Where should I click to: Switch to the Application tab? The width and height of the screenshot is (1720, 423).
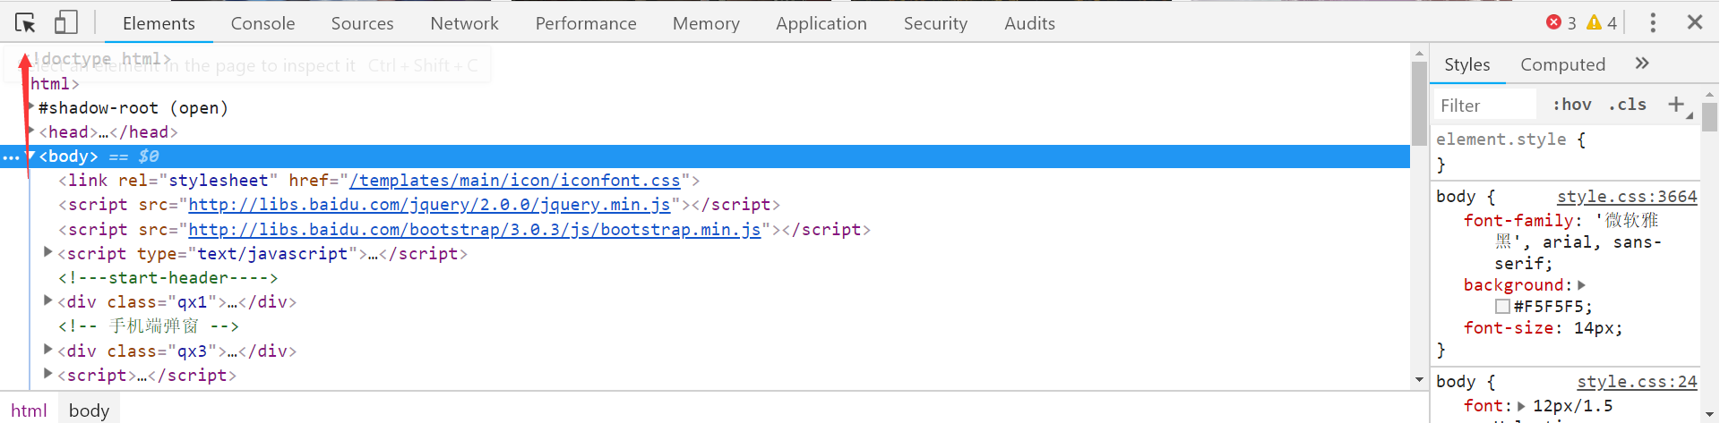[x=821, y=23]
